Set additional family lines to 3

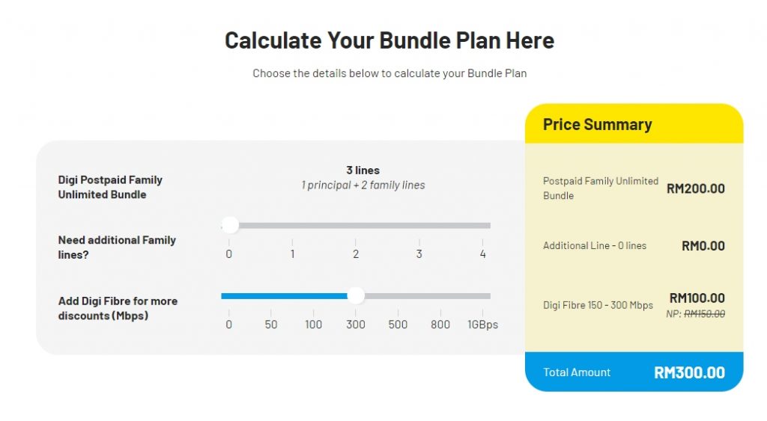(x=419, y=225)
